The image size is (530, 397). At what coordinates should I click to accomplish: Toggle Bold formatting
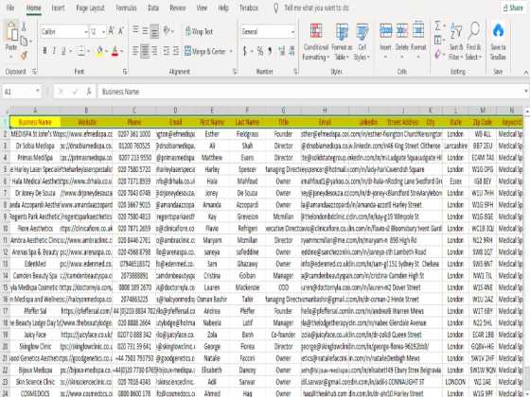(x=44, y=51)
